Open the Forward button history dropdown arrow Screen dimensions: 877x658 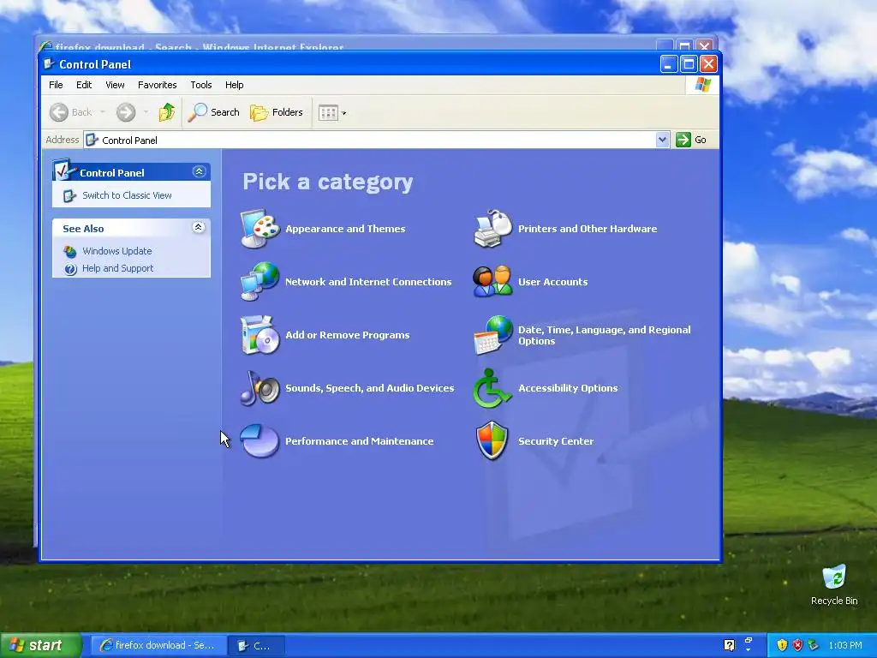coord(146,112)
